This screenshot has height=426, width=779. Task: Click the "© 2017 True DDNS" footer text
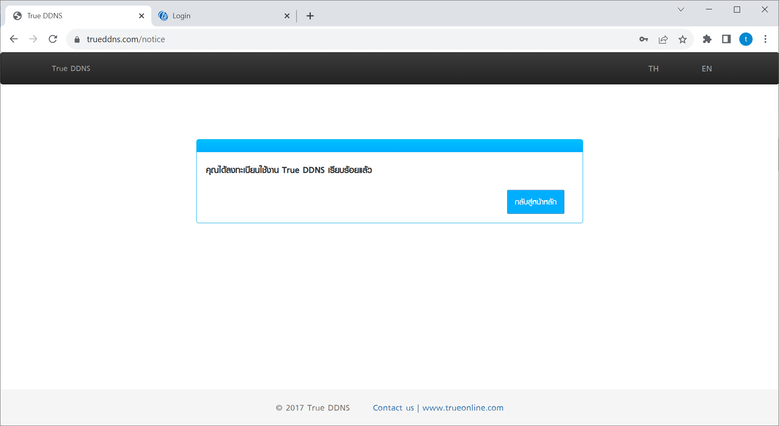click(313, 408)
